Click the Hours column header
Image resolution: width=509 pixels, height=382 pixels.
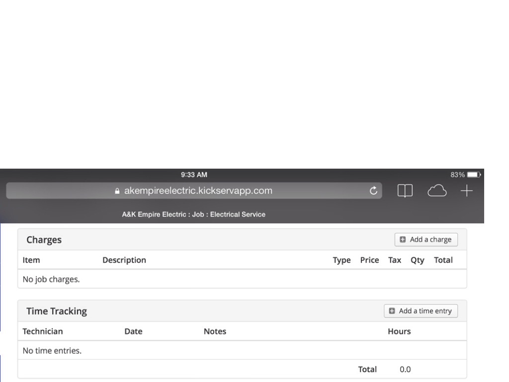click(x=399, y=332)
